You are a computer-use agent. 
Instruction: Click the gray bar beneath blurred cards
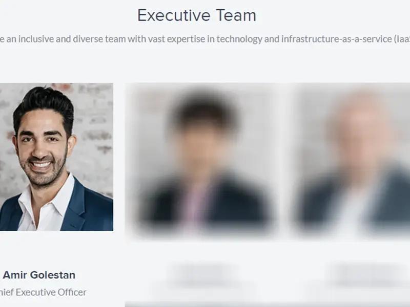tap(267, 304)
